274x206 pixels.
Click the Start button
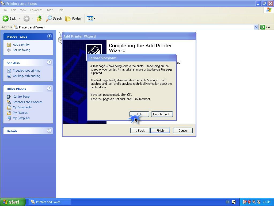pos(13,202)
